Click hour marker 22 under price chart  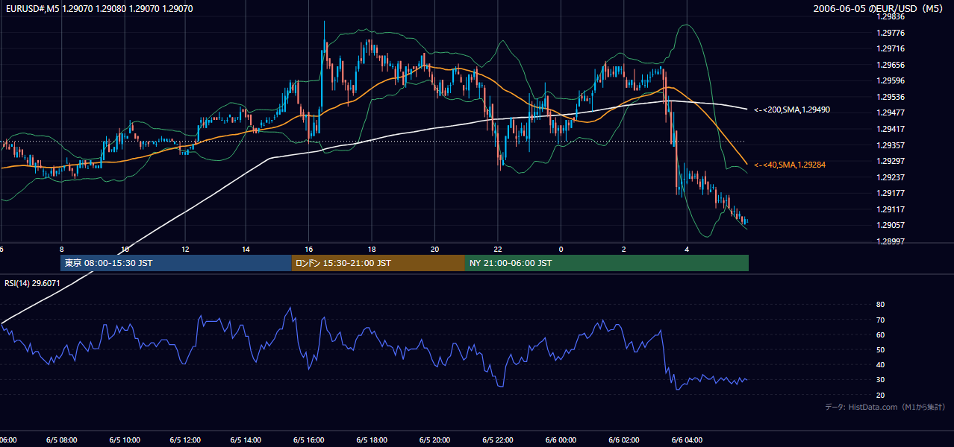coord(498,250)
